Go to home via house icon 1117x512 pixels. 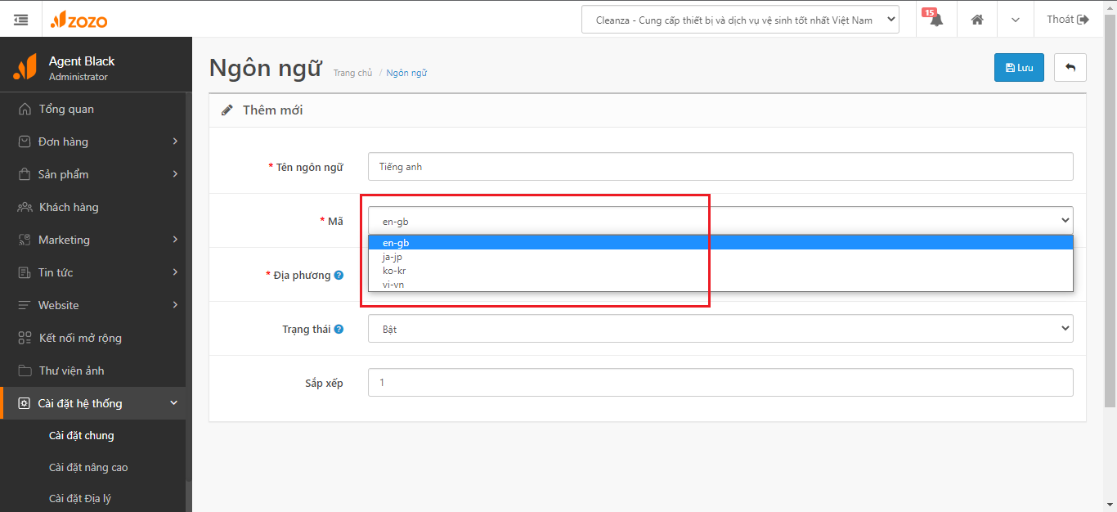(977, 20)
